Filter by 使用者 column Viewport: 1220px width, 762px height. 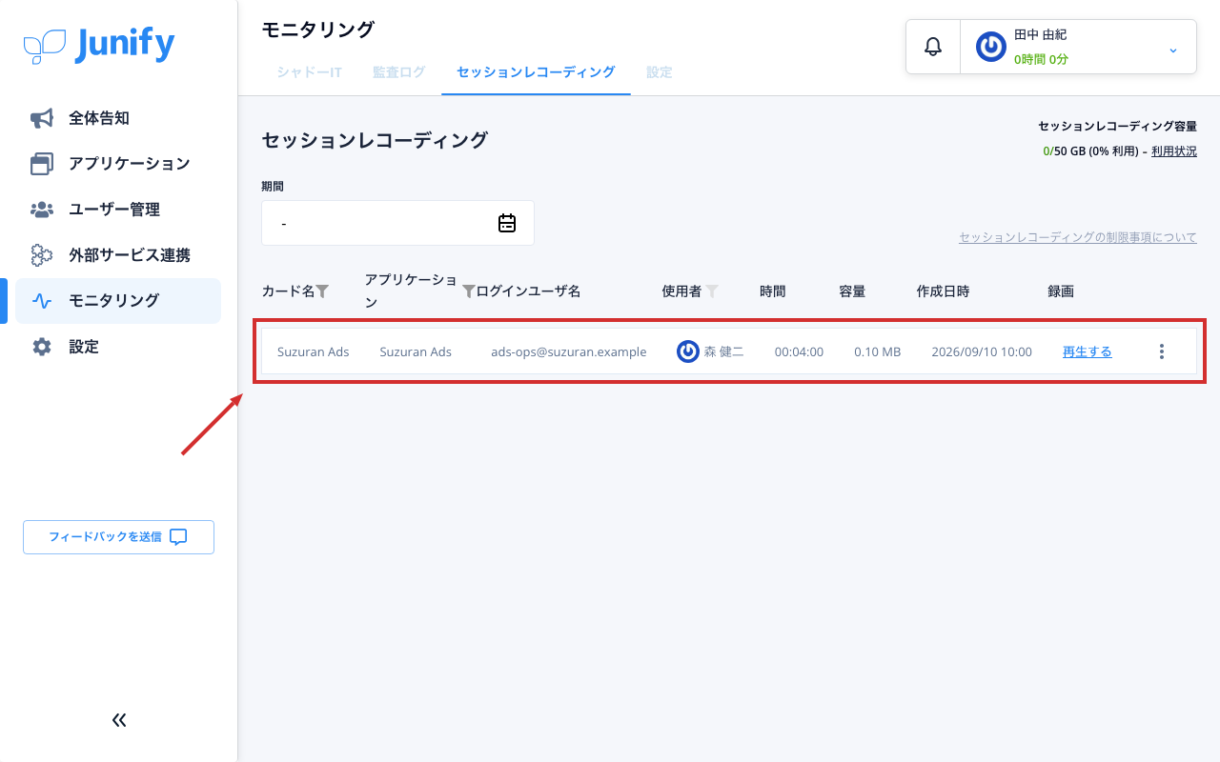click(711, 291)
